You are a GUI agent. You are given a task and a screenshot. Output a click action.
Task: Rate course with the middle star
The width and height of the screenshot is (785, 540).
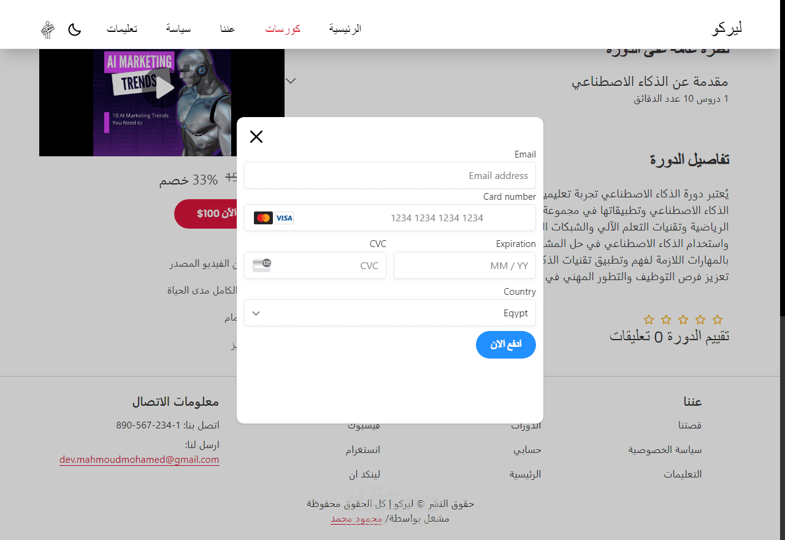(683, 319)
